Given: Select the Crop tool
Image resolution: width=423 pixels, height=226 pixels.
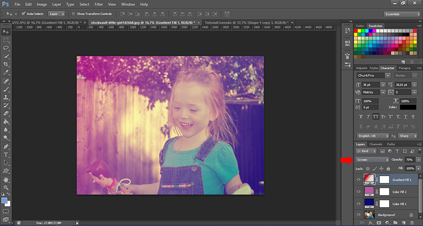Looking at the screenshot, I should [5, 64].
